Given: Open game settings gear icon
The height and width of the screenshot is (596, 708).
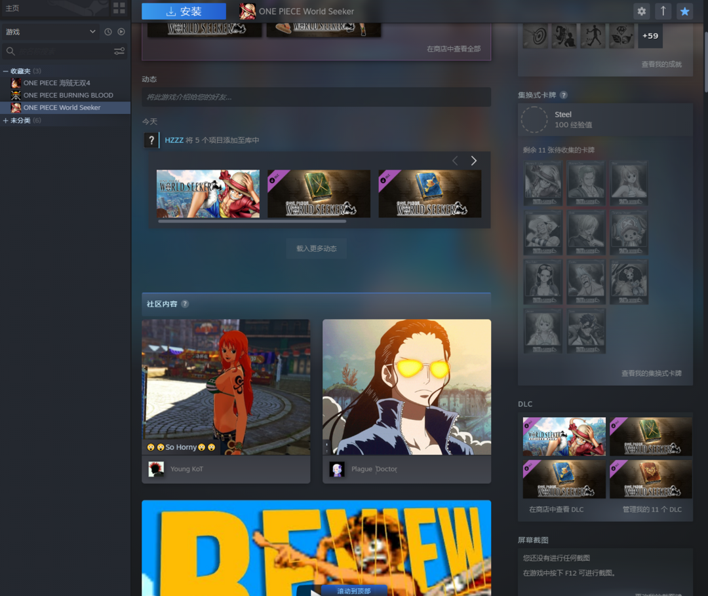Looking at the screenshot, I should pos(641,11).
